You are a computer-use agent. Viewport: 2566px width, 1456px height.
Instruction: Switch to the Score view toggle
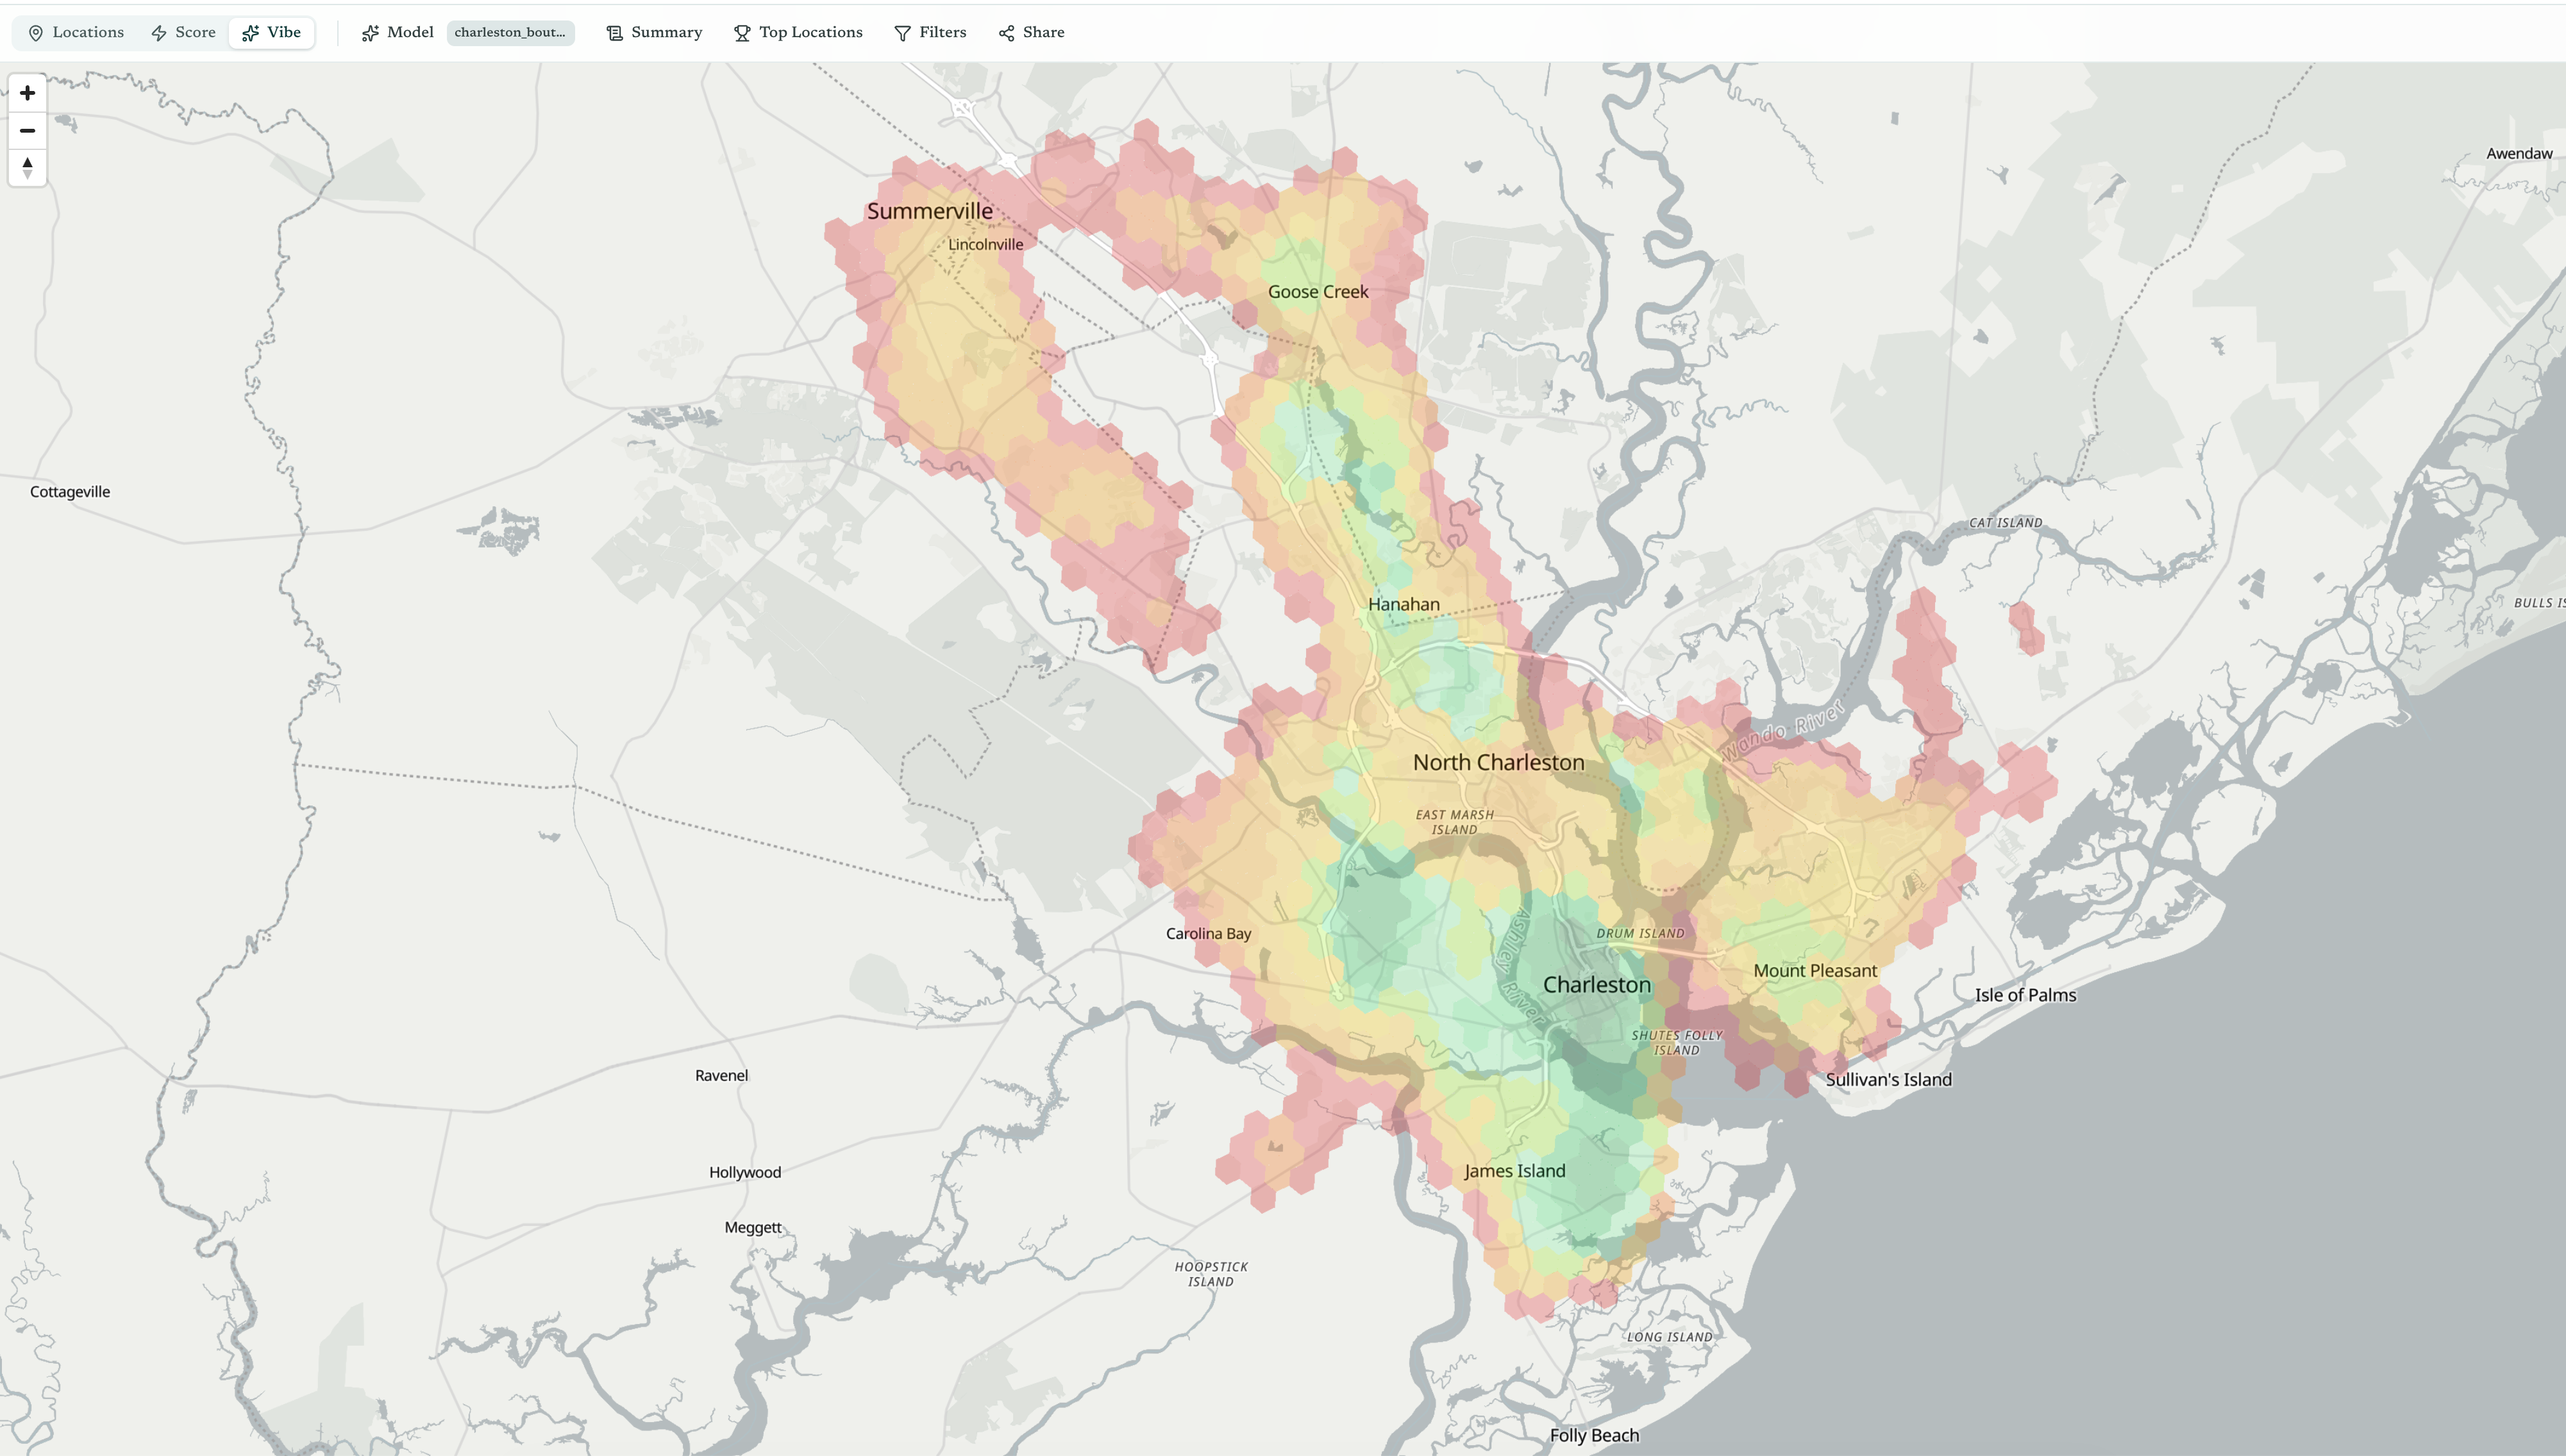click(x=184, y=33)
